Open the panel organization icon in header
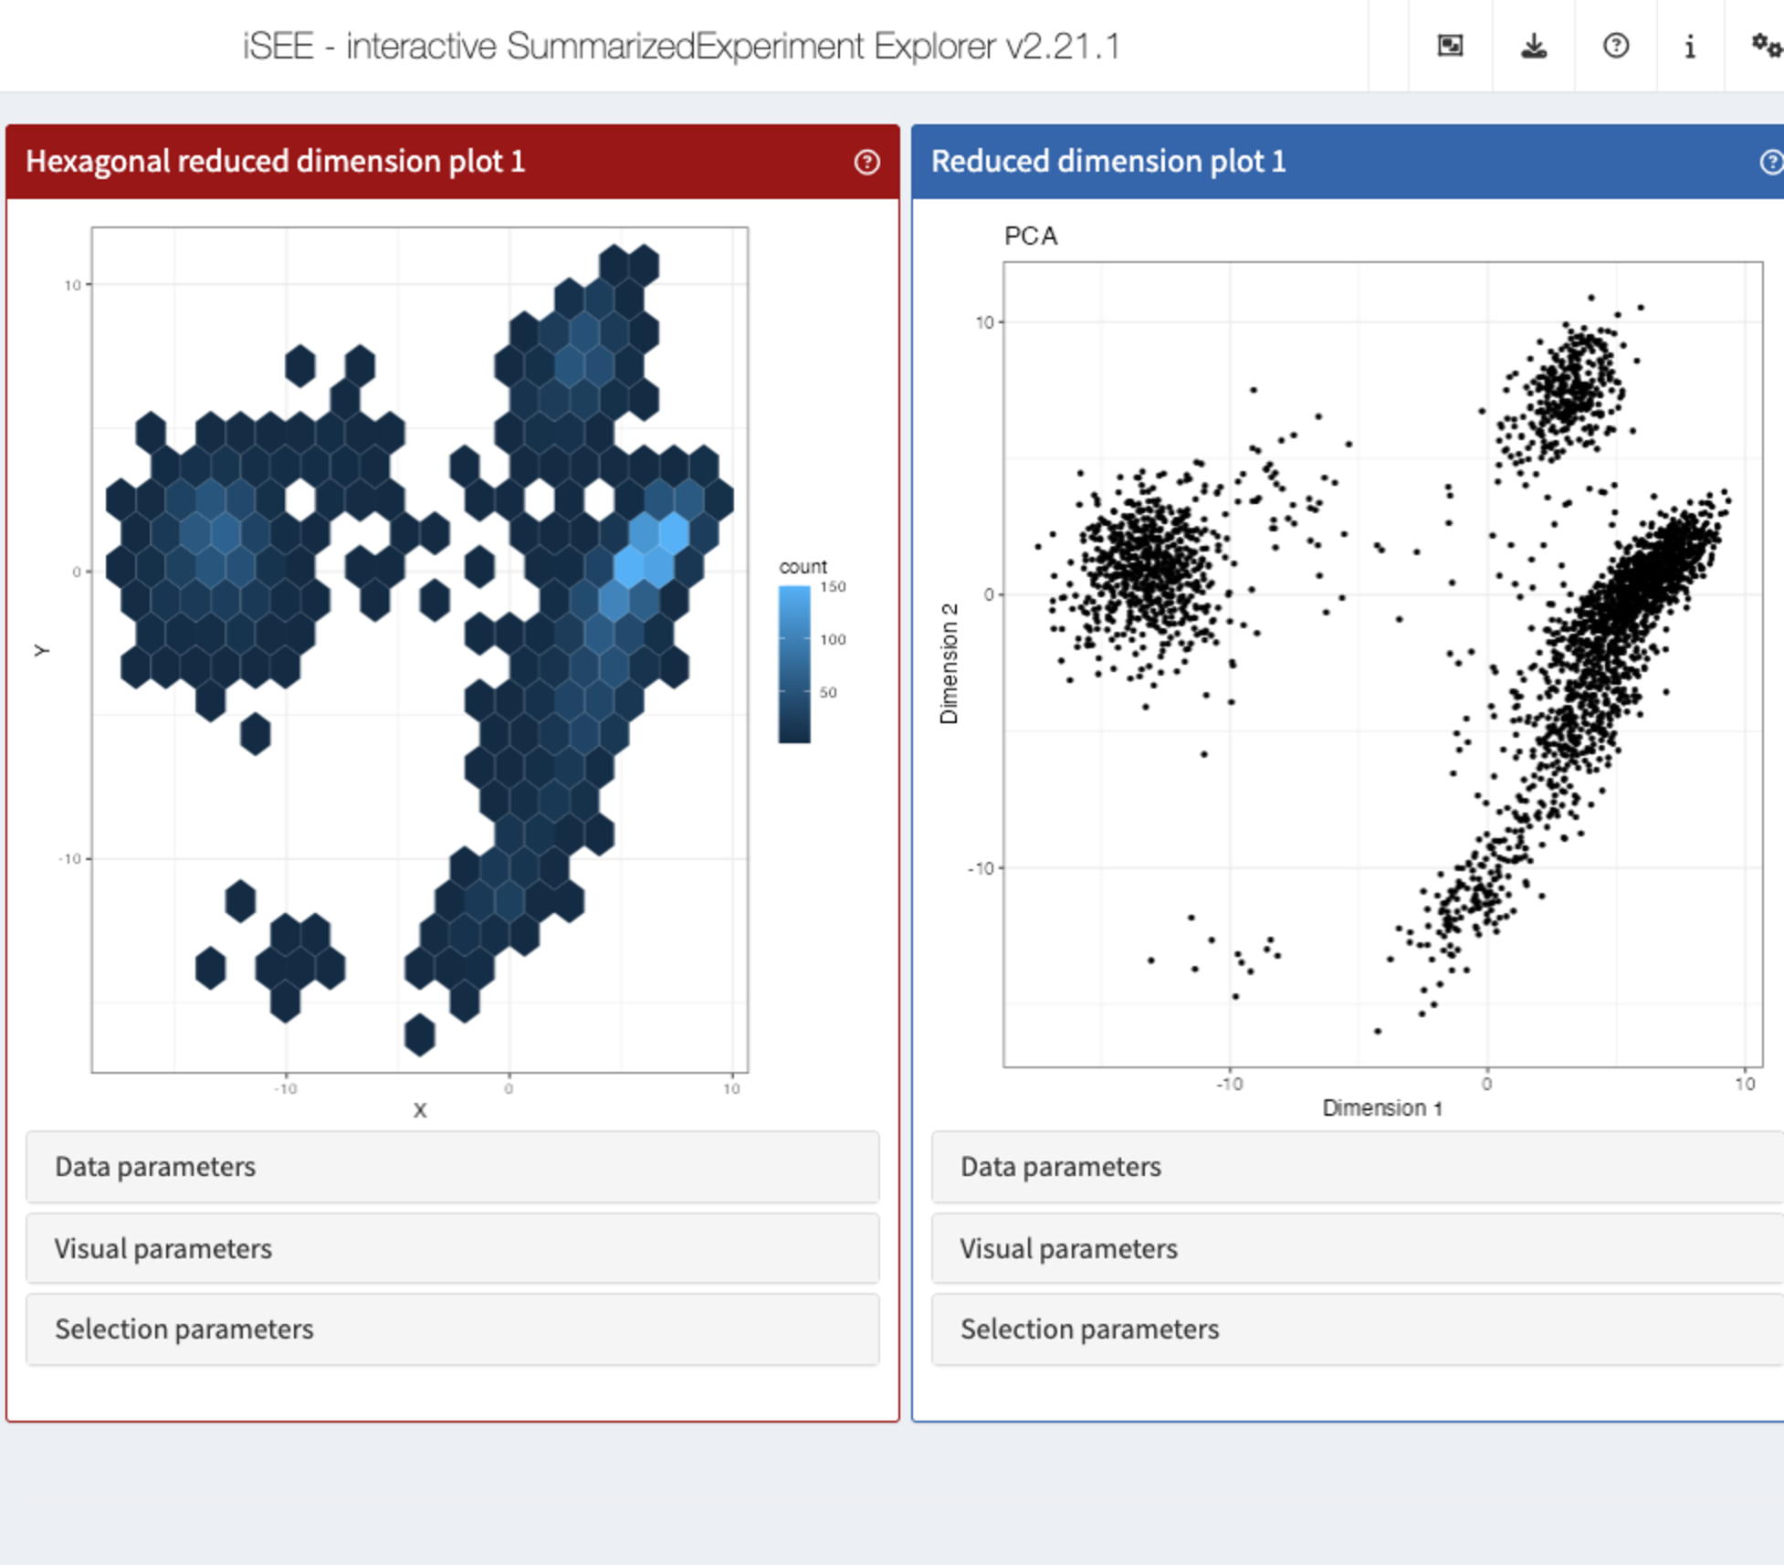 pos(1450,46)
